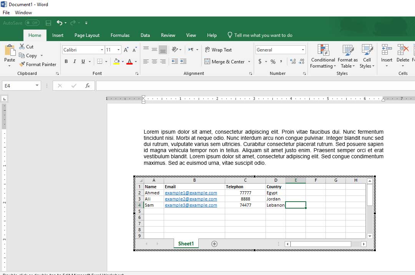
Task: Open the Window menu
Action: pyautogui.click(x=23, y=13)
